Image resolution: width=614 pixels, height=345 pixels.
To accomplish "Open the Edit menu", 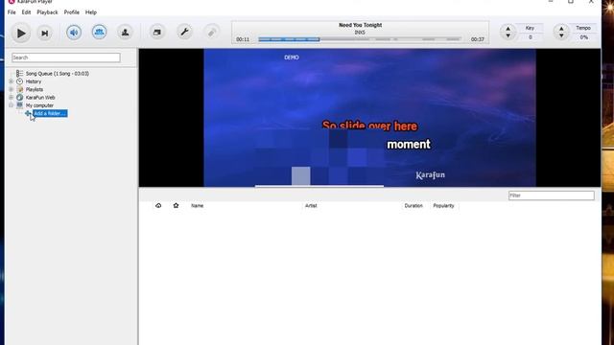I will tap(26, 12).
